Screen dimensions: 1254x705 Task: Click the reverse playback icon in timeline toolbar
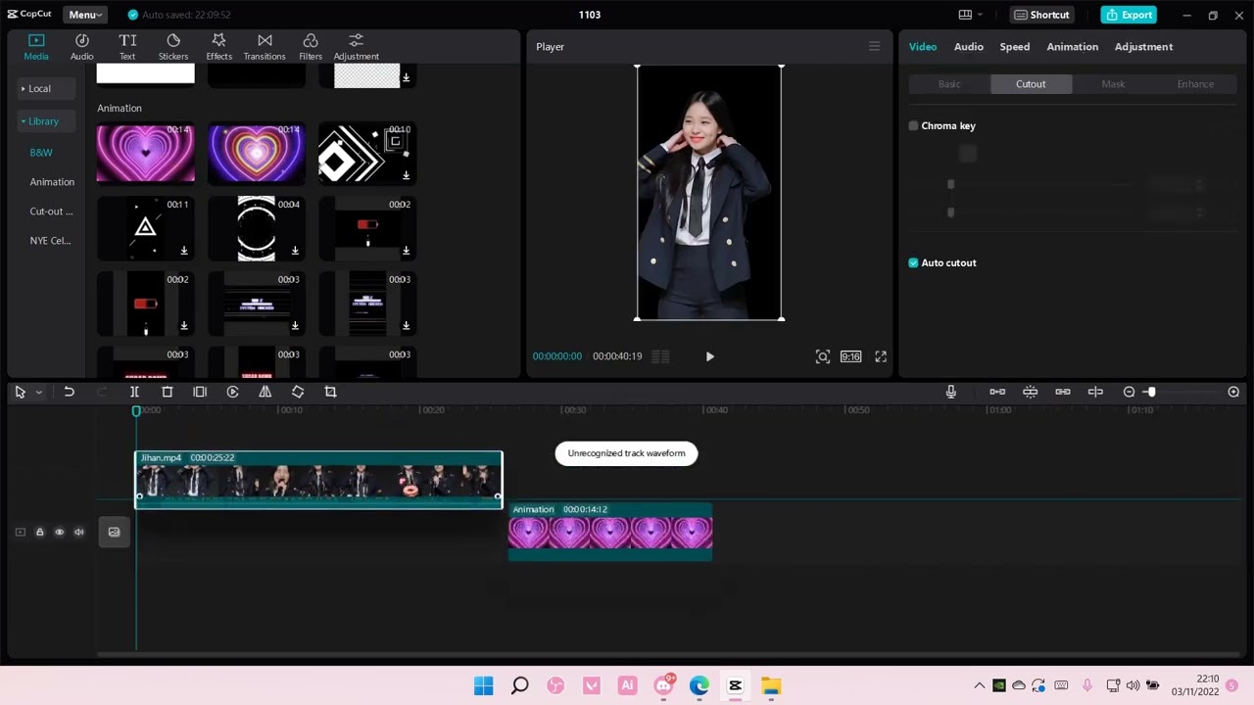[232, 392]
